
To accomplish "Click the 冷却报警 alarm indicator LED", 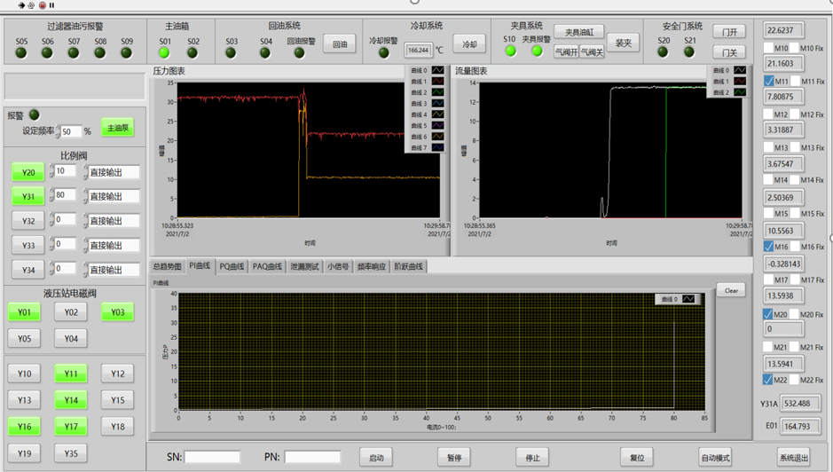I will (x=383, y=52).
